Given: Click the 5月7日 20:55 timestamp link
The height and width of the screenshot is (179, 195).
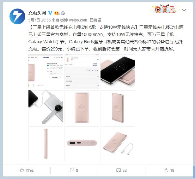Looking at the screenshot, I should point(40,20).
